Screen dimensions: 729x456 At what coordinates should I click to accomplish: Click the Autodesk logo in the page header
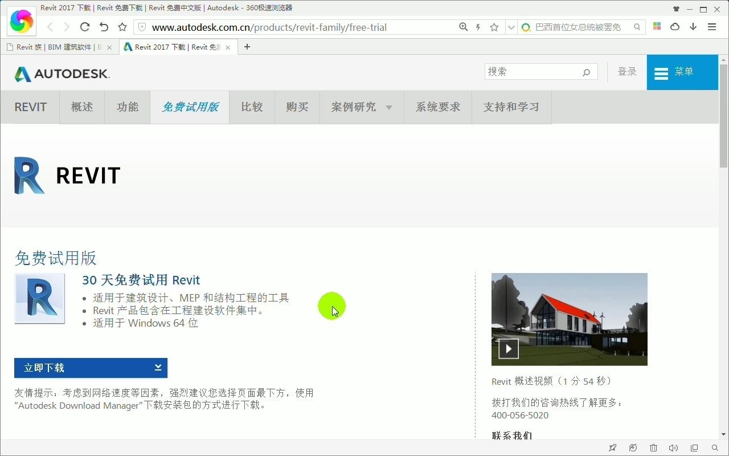[62, 73]
